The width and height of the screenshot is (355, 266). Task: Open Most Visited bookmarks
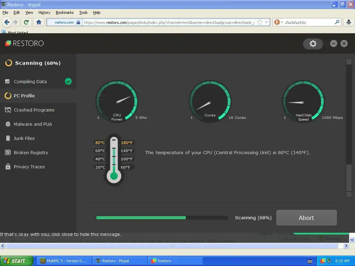pyautogui.click(x=15, y=32)
